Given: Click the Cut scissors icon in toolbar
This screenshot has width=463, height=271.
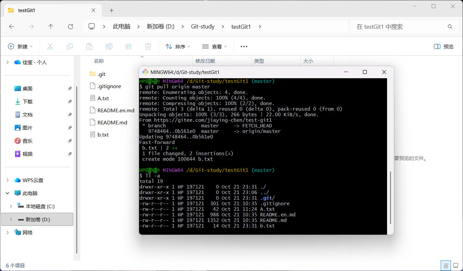Looking at the screenshot, I should pyautogui.click(x=50, y=46).
